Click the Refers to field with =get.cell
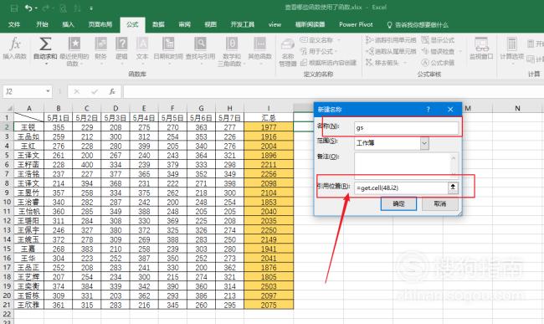 402,188
